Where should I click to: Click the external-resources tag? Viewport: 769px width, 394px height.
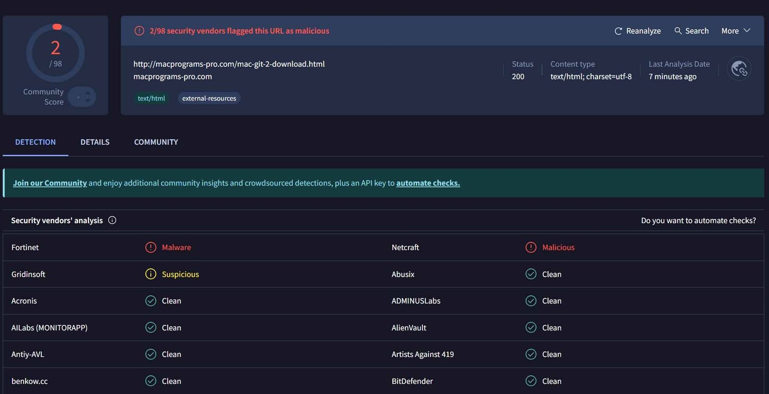click(x=209, y=98)
